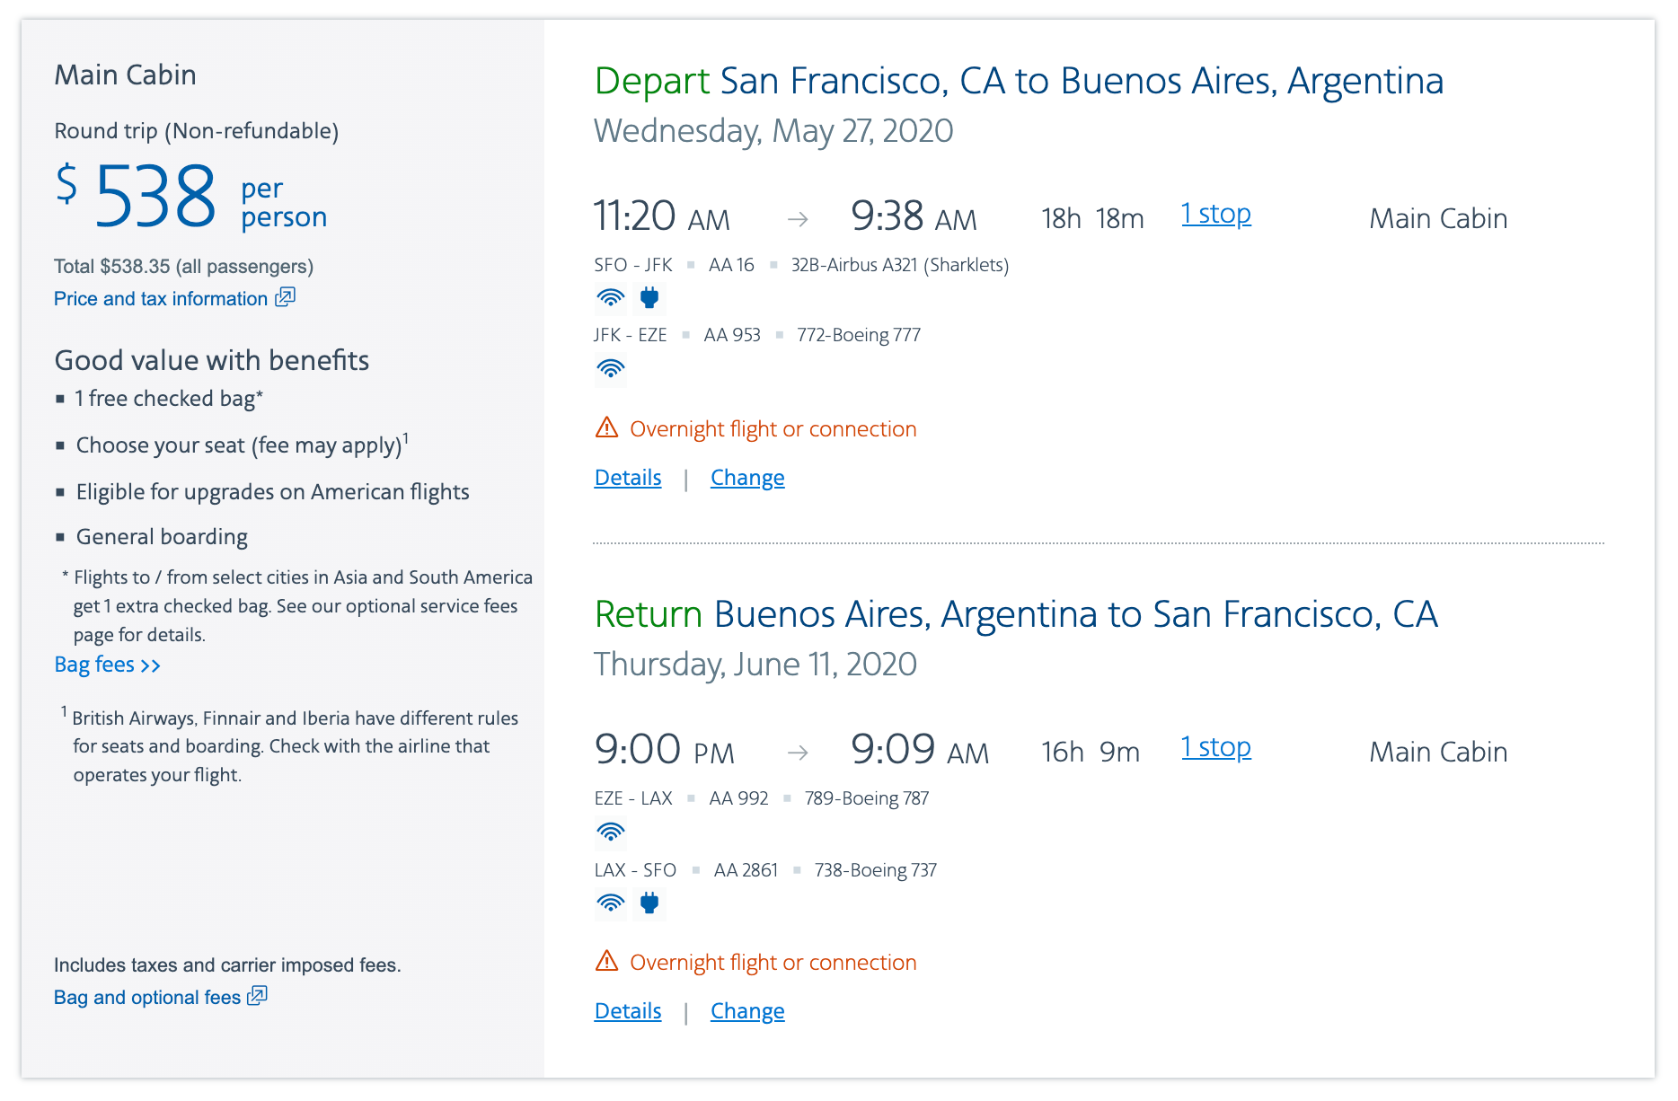The image size is (1678, 1101).
Task: Open the Bag fees link
Action: click(107, 665)
